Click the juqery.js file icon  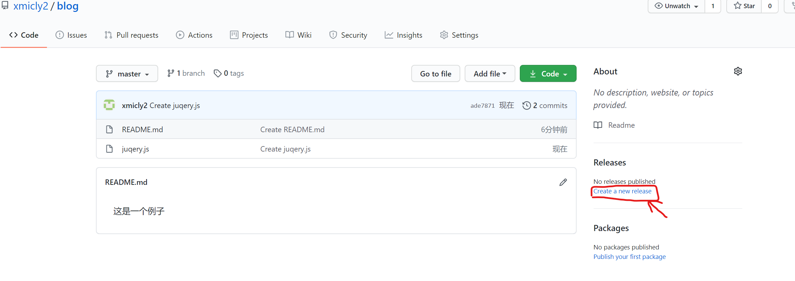click(109, 149)
